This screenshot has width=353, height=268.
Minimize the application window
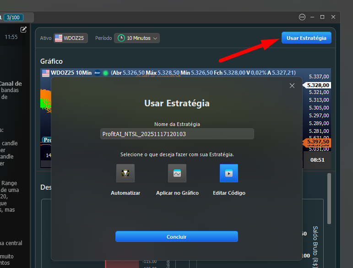pyautogui.click(x=312, y=17)
